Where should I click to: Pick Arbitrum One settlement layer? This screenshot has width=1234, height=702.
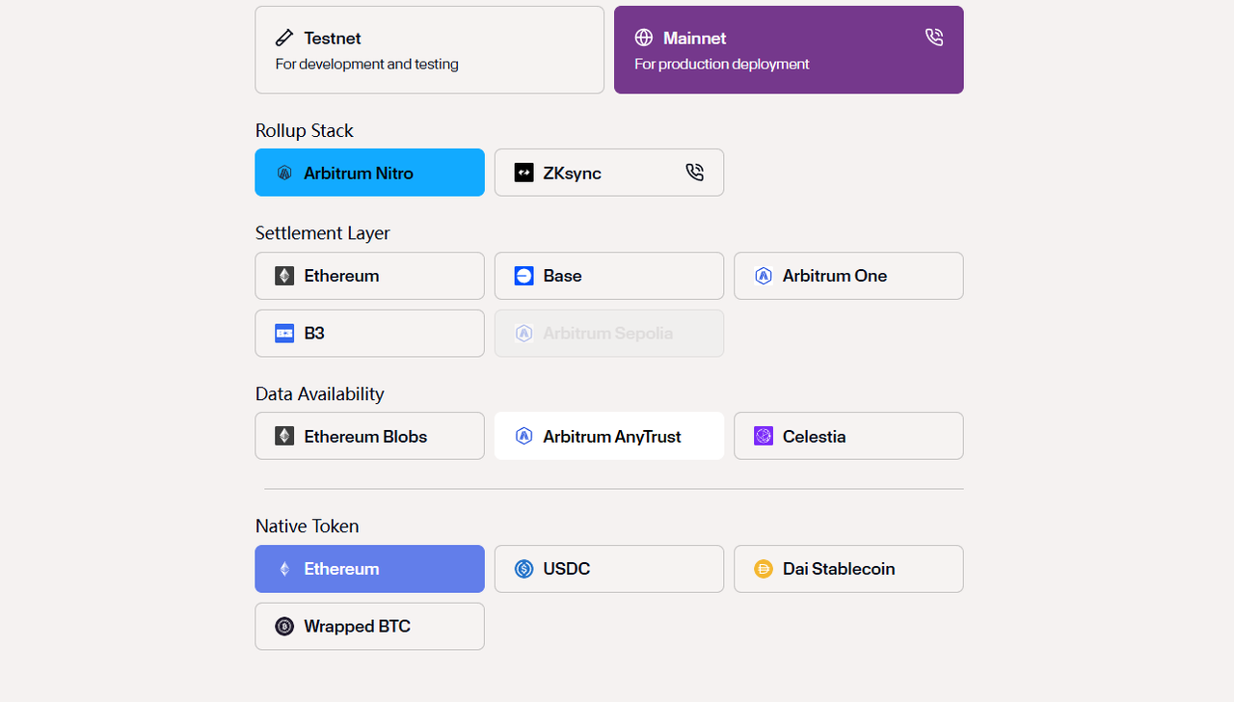848,276
